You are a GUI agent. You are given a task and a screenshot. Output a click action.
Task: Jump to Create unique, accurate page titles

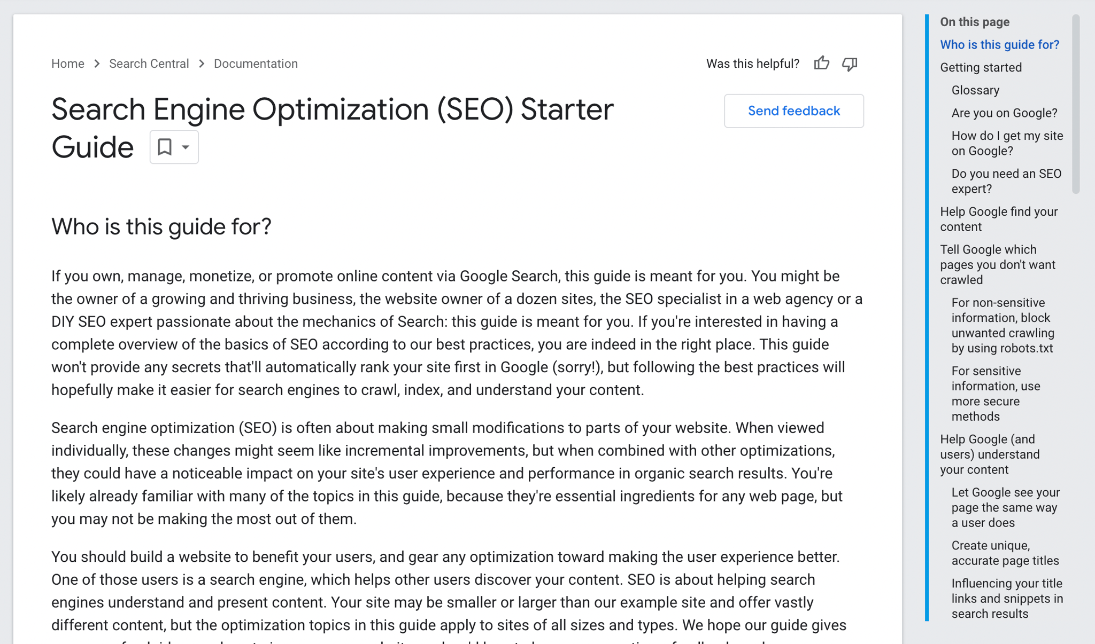(x=1005, y=553)
